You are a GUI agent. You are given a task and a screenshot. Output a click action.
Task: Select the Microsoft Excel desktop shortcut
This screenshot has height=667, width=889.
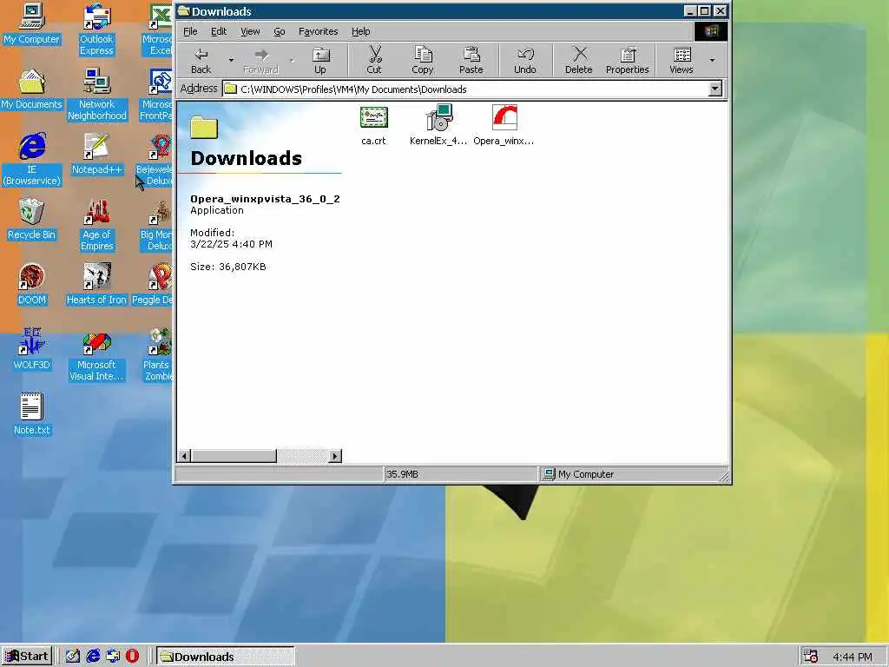pos(158,30)
